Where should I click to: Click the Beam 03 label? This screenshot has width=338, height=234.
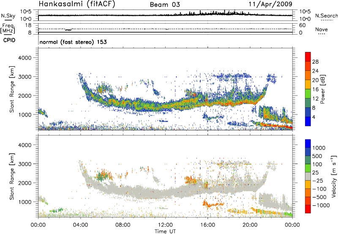point(165,5)
